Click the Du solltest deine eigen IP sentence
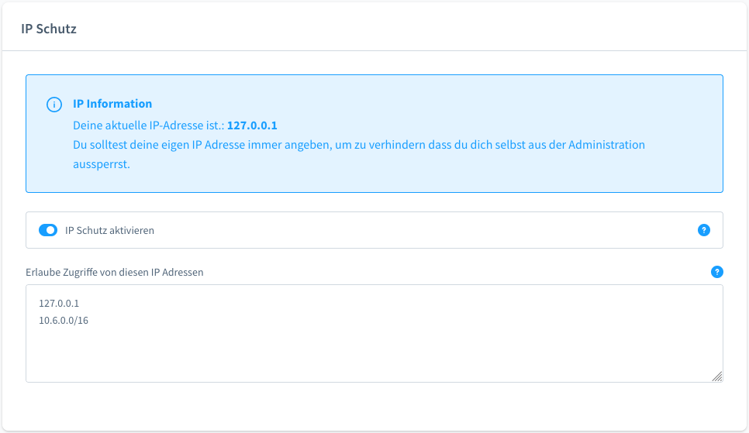Image resolution: width=749 pixels, height=433 pixels. point(359,153)
